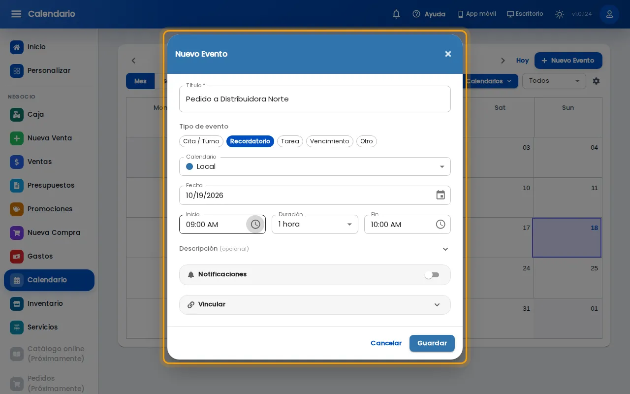The image size is (630, 394).
Task: Toggle the light/dark theme sun icon
Action: point(559,14)
